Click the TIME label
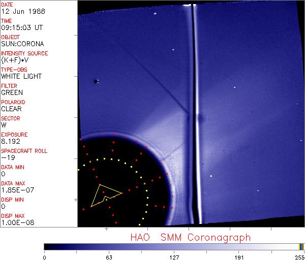 coord(7,21)
